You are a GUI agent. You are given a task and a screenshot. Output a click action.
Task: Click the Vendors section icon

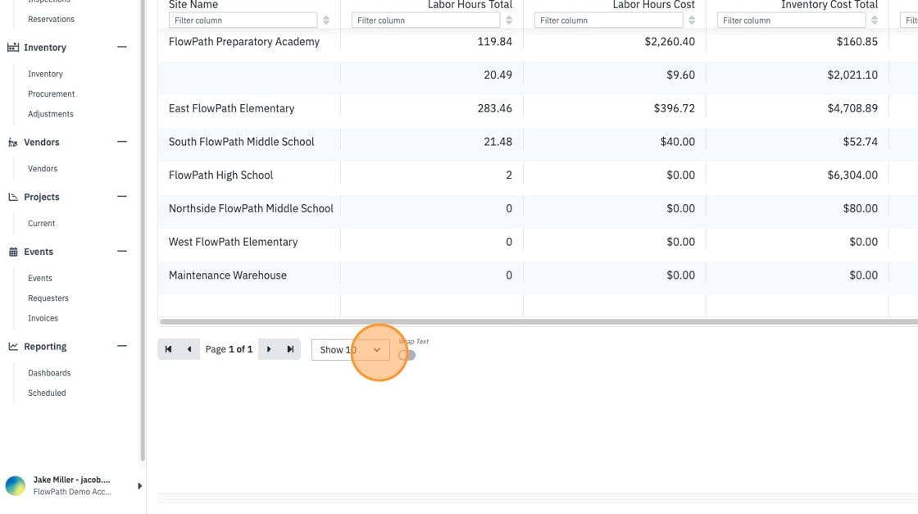[13, 143]
